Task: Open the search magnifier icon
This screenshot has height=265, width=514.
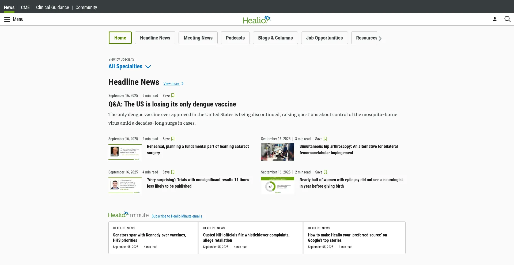Action: click(507, 19)
